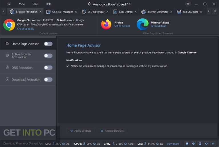This screenshot has height=147, width=219.
Task: Close the File Shredder tab
Action: tap(201, 12)
